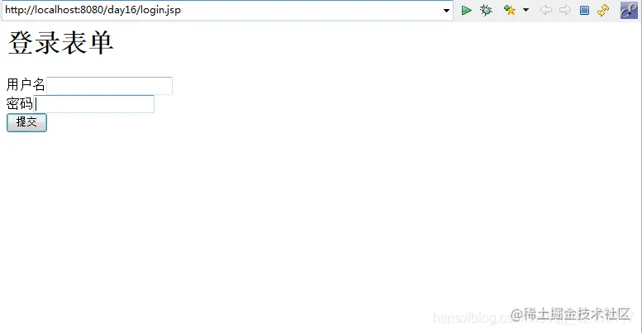Click the 提交 submit button
The image size is (642, 333).
[26, 122]
